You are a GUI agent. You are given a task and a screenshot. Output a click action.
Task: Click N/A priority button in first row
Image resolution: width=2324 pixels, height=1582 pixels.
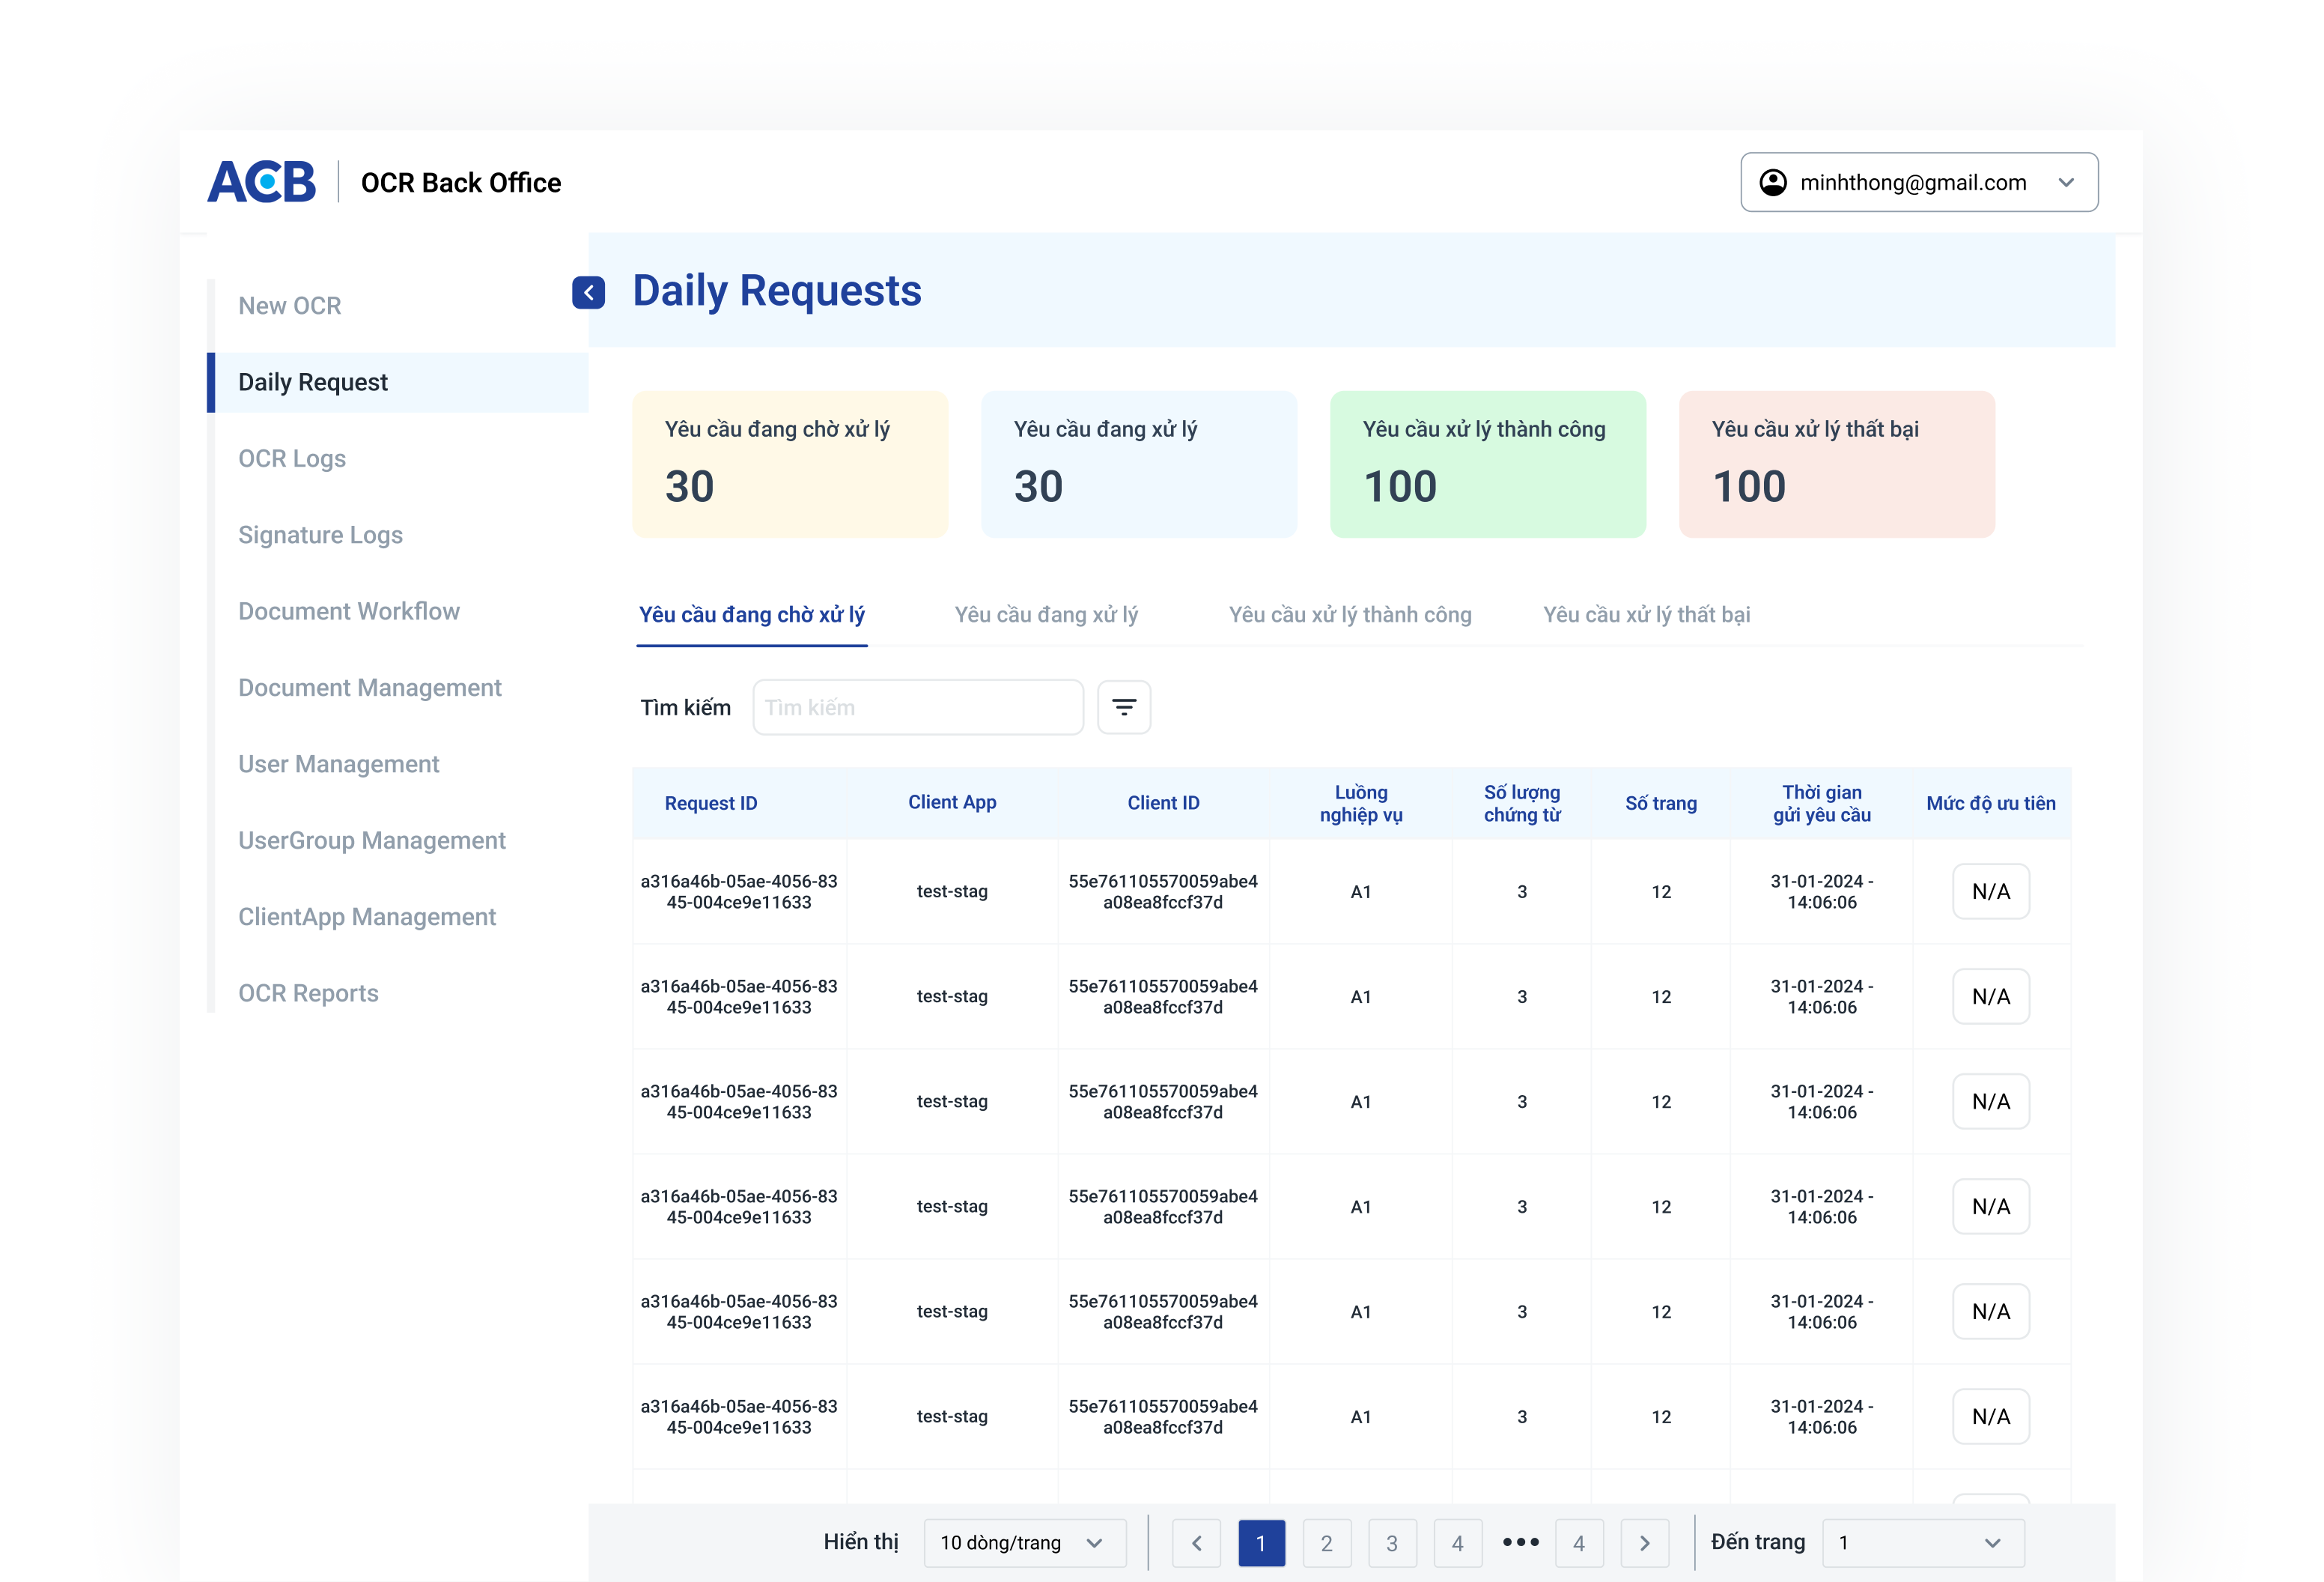[x=1990, y=891]
